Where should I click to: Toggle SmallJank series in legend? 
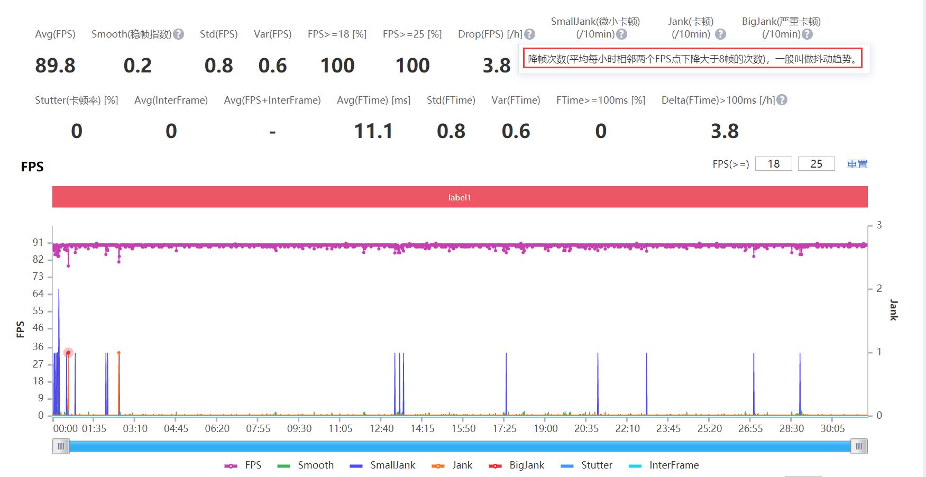[382, 465]
